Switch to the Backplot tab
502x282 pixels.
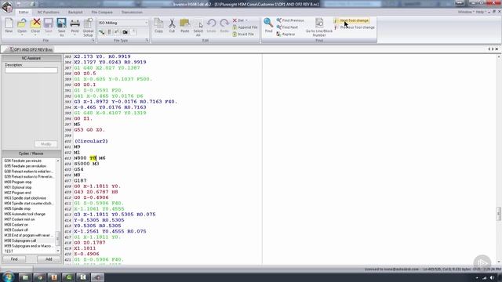pos(75,13)
